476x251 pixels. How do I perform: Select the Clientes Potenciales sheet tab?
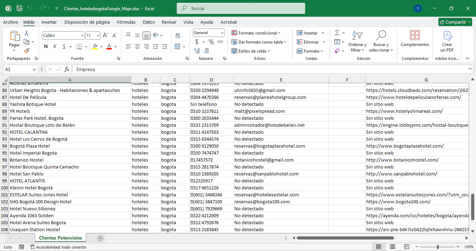click(x=61, y=238)
